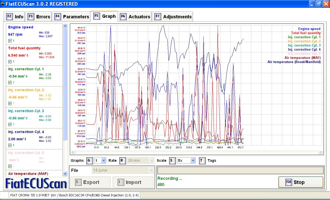Viewport: 330px width, 200px height.
Task: Click the F6 key icon
Action: (x=123, y=16)
